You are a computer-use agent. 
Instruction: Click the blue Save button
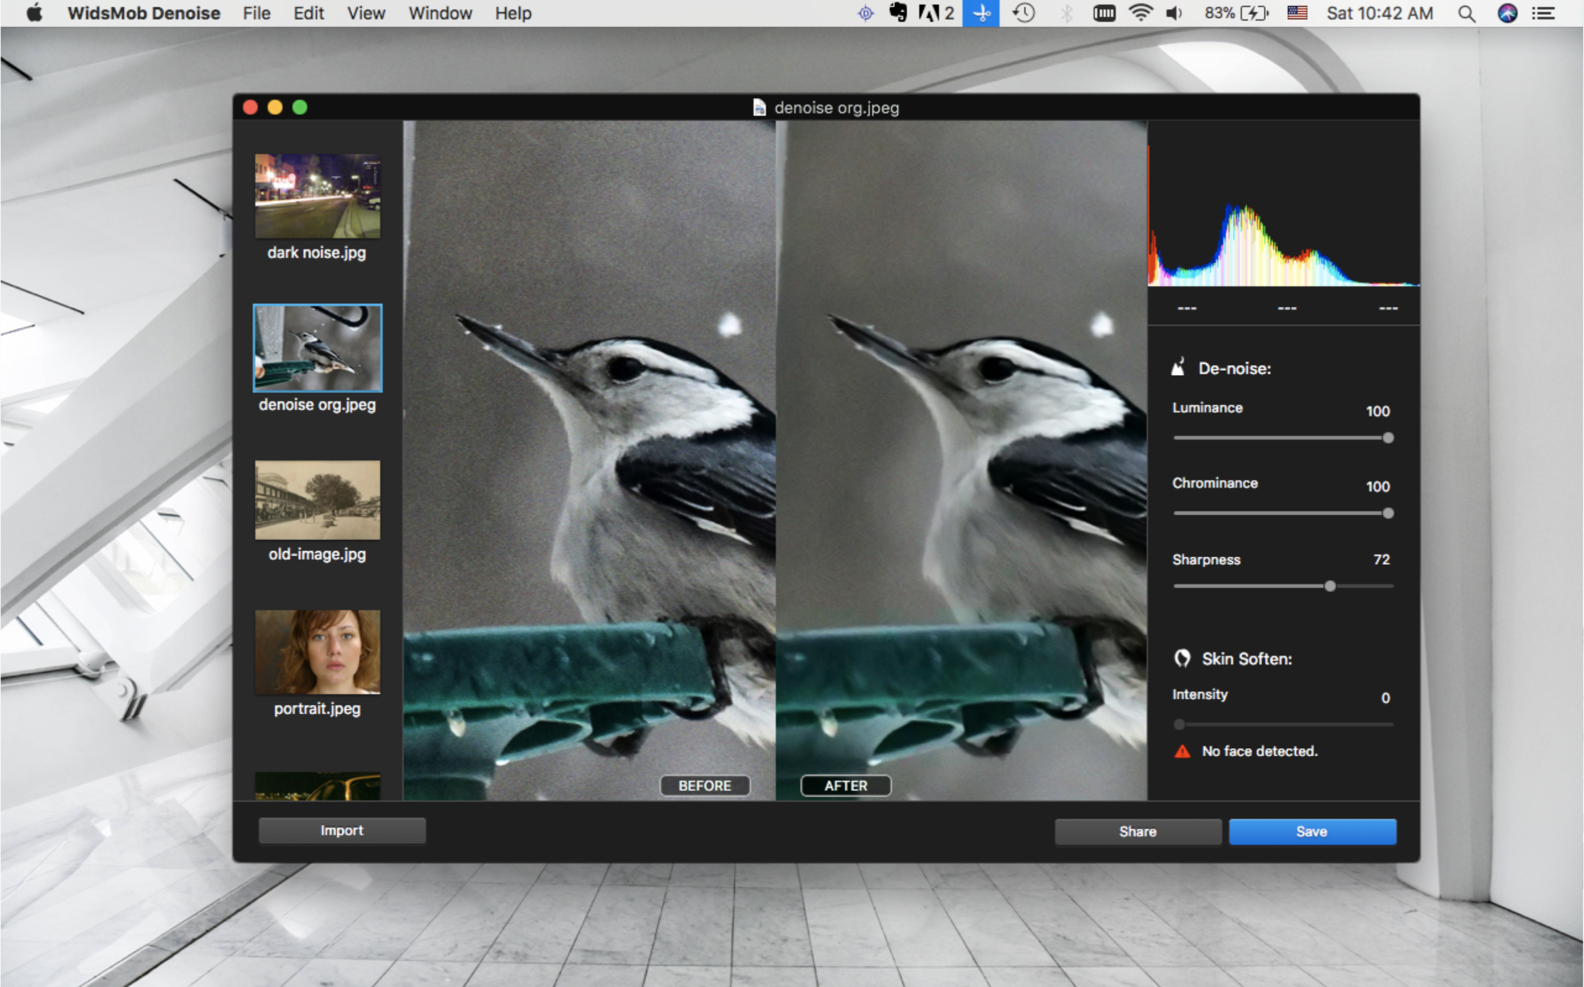click(1312, 831)
